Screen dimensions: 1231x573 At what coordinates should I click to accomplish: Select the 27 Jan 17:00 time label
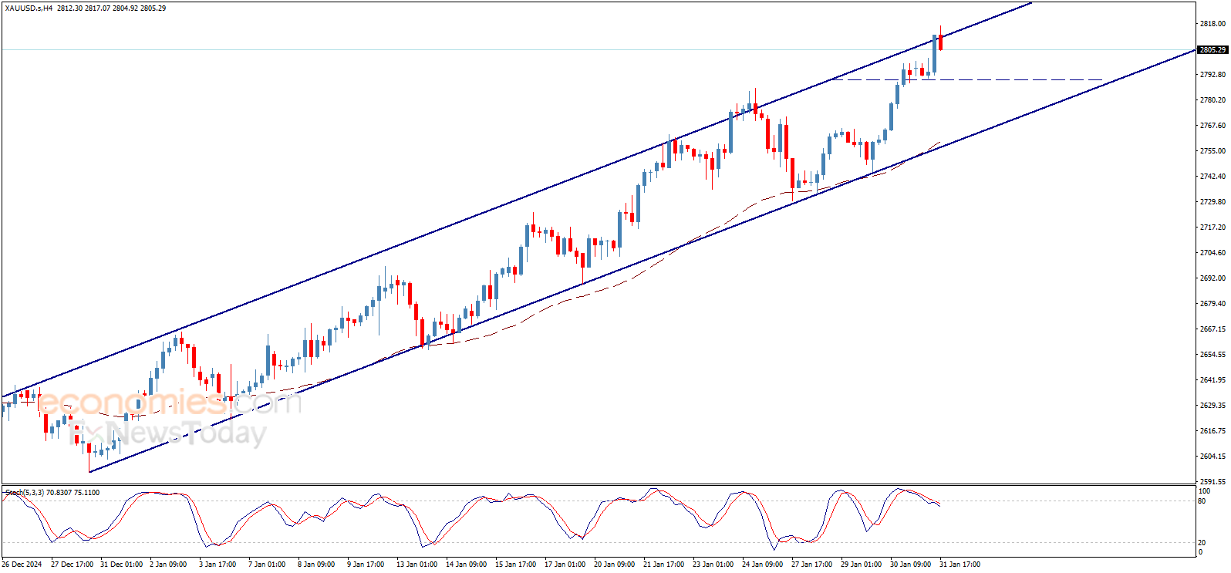point(812,565)
